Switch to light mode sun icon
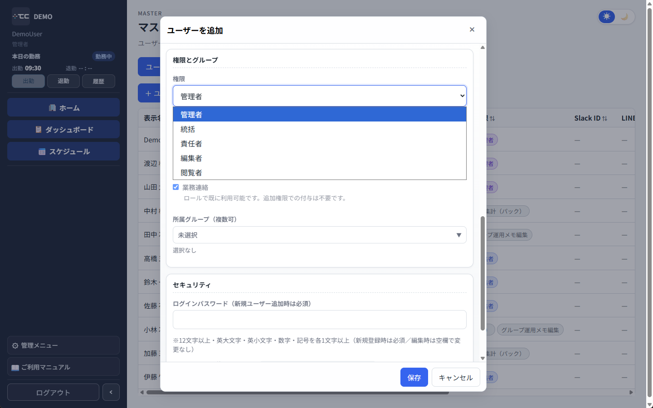The height and width of the screenshot is (408, 653). [607, 17]
